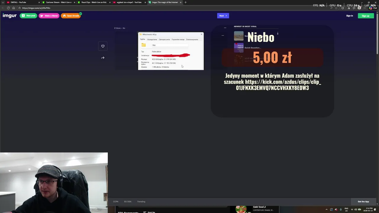Click the browser Home icon
Viewport: 379px width, 213px height.
[13, 8]
